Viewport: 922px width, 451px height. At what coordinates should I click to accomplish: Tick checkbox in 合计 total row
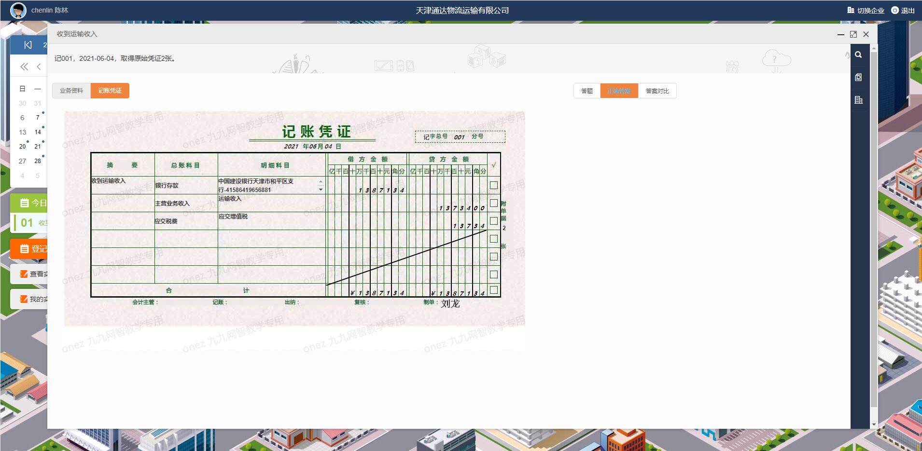pyautogui.click(x=494, y=290)
